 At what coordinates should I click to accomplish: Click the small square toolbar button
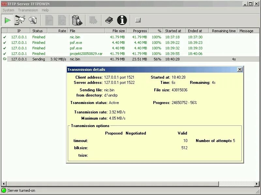138,20
